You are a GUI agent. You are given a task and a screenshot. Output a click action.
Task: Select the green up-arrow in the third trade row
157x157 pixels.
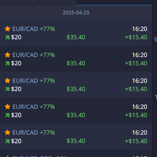pyautogui.click(x=8, y=89)
